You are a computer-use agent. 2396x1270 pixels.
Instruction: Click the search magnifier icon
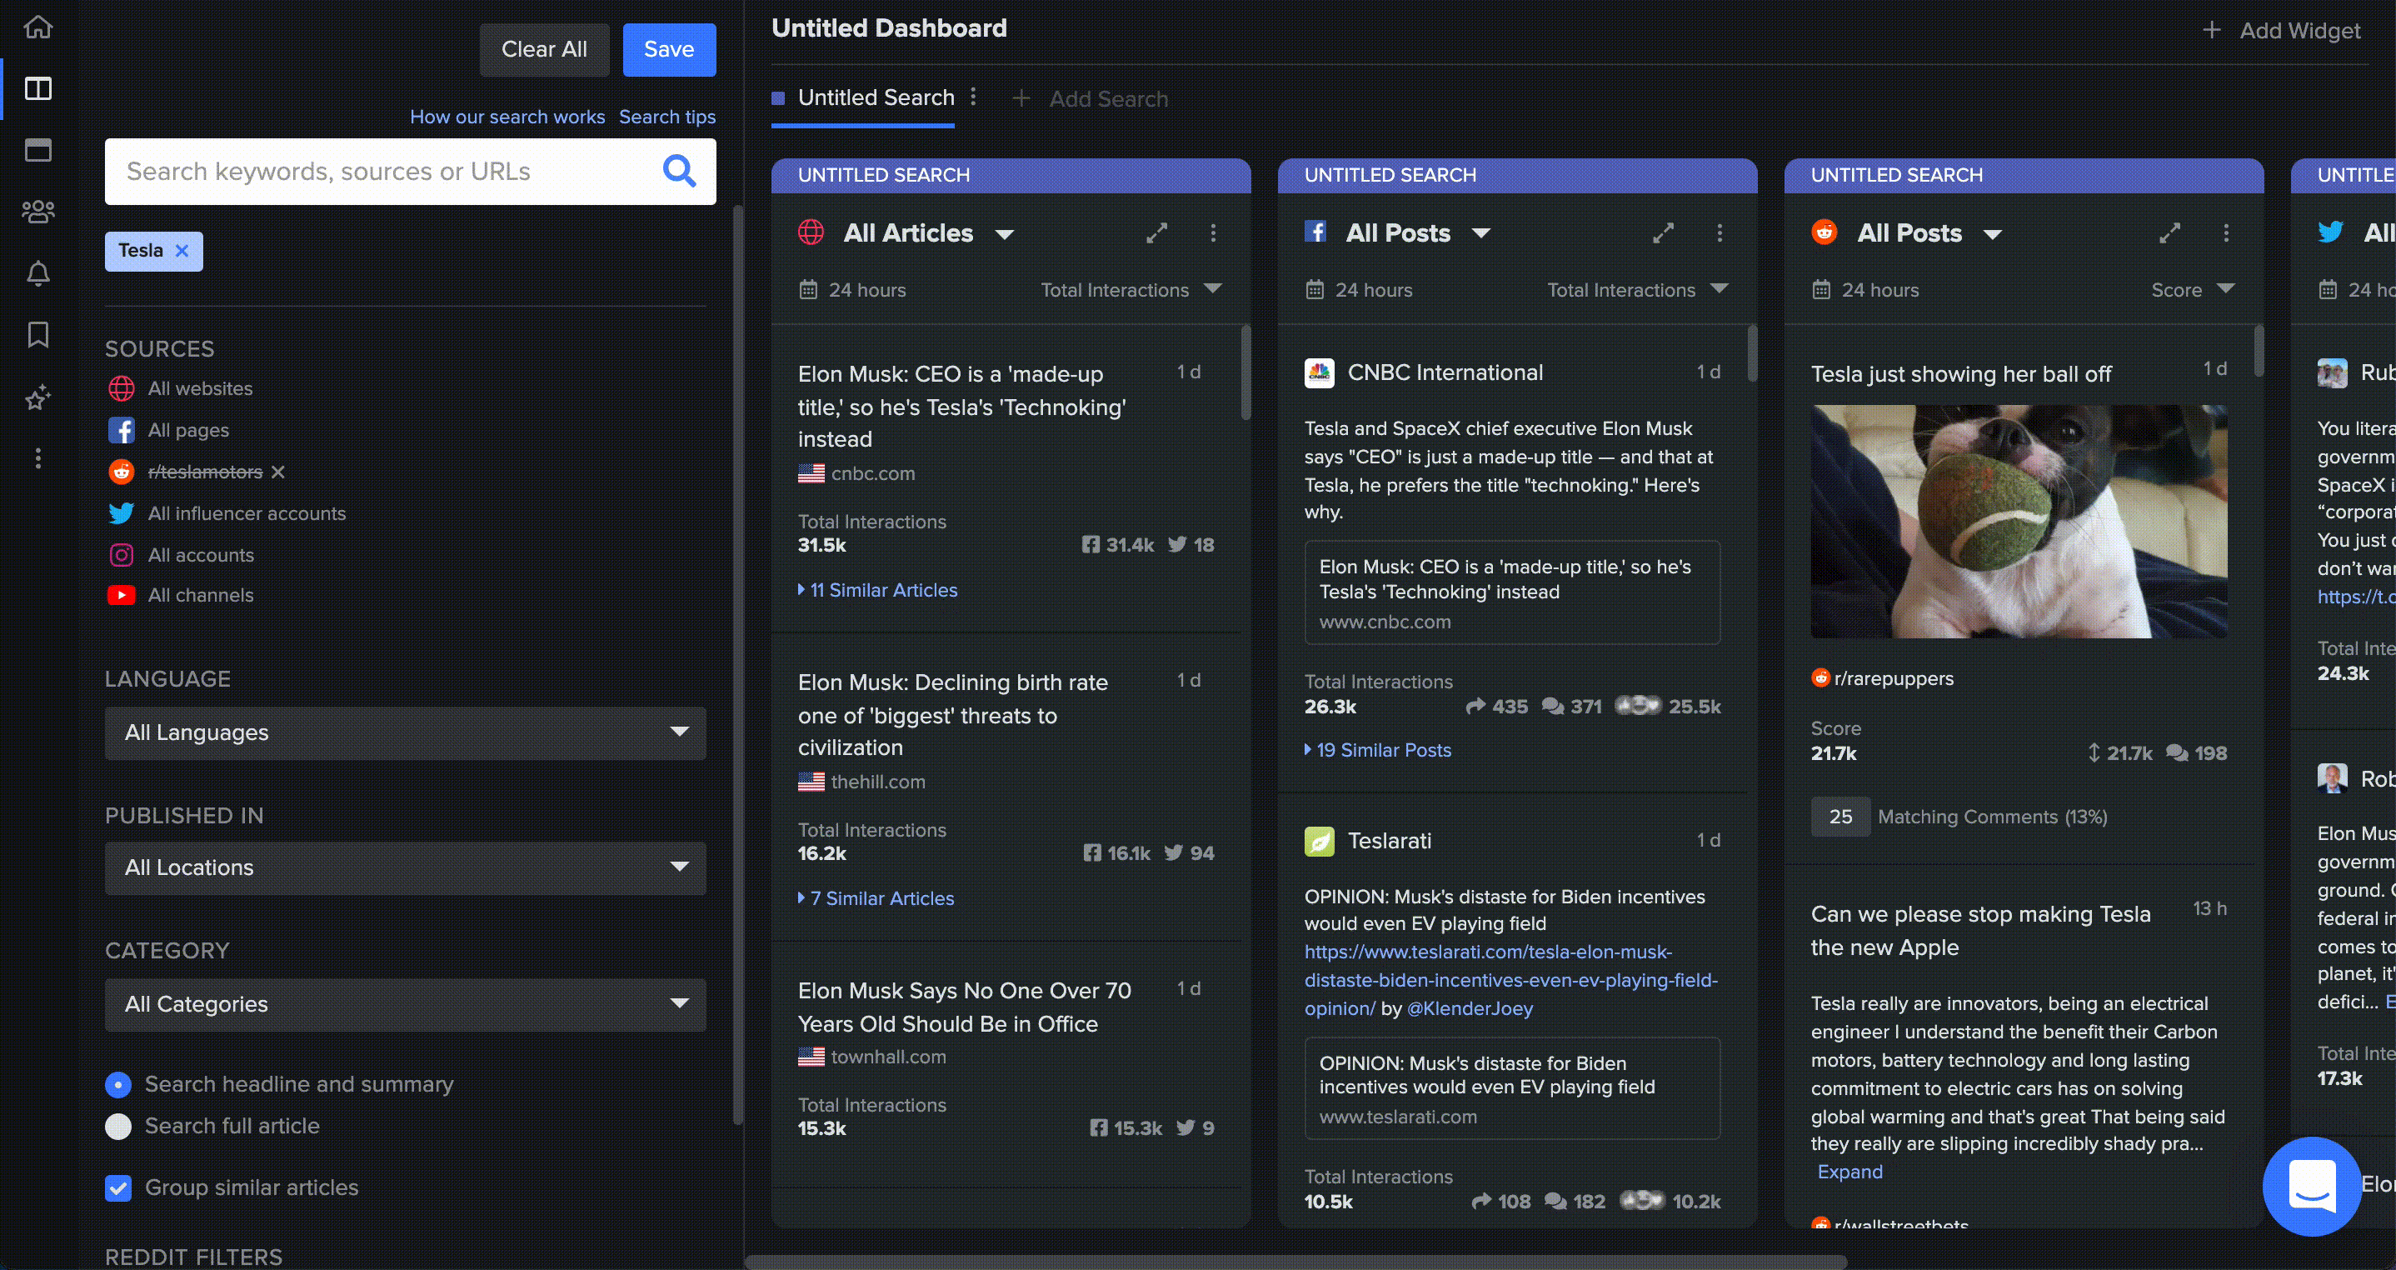point(679,171)
